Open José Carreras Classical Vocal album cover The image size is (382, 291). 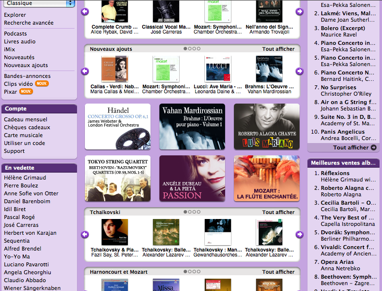[x=166, y=11]
